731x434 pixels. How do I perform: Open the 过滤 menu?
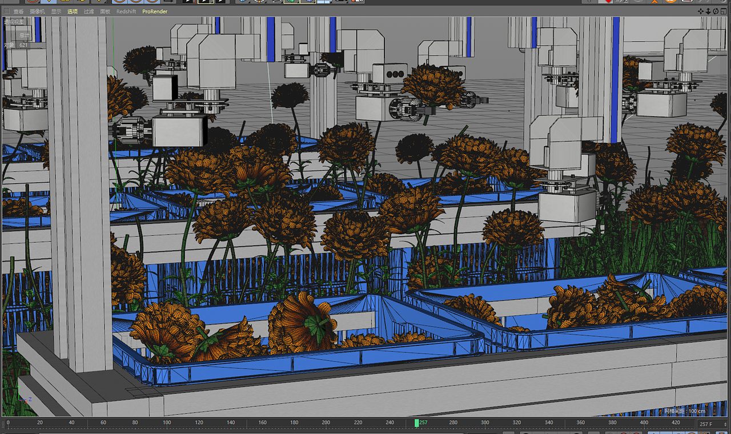pyautogui.click(x=89, y=11)
